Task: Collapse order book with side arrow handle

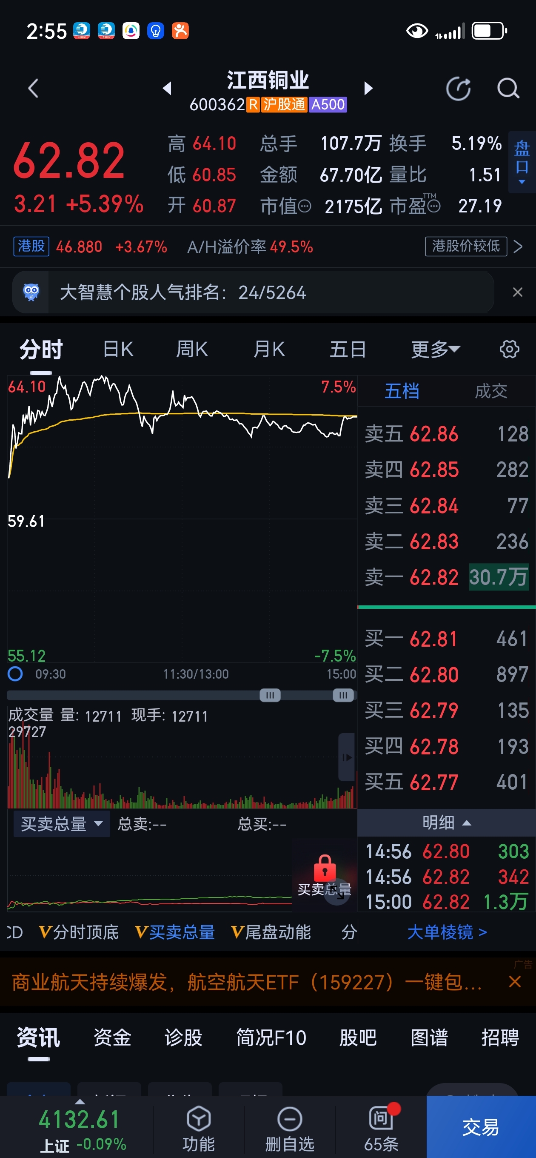Action: pos(347,757)
